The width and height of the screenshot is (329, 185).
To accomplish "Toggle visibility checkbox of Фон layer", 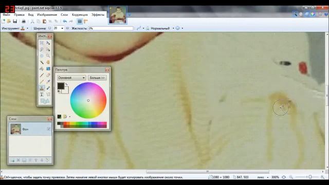I will click(49, 129).
